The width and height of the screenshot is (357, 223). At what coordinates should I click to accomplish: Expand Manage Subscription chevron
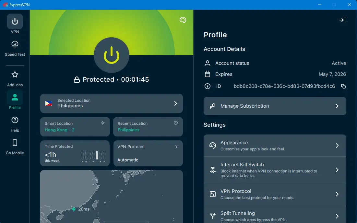click(337, 106)
